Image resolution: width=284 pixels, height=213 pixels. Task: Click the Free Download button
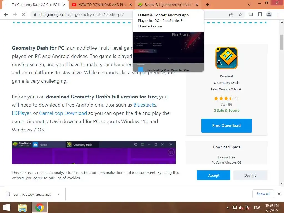click(226, 126)
